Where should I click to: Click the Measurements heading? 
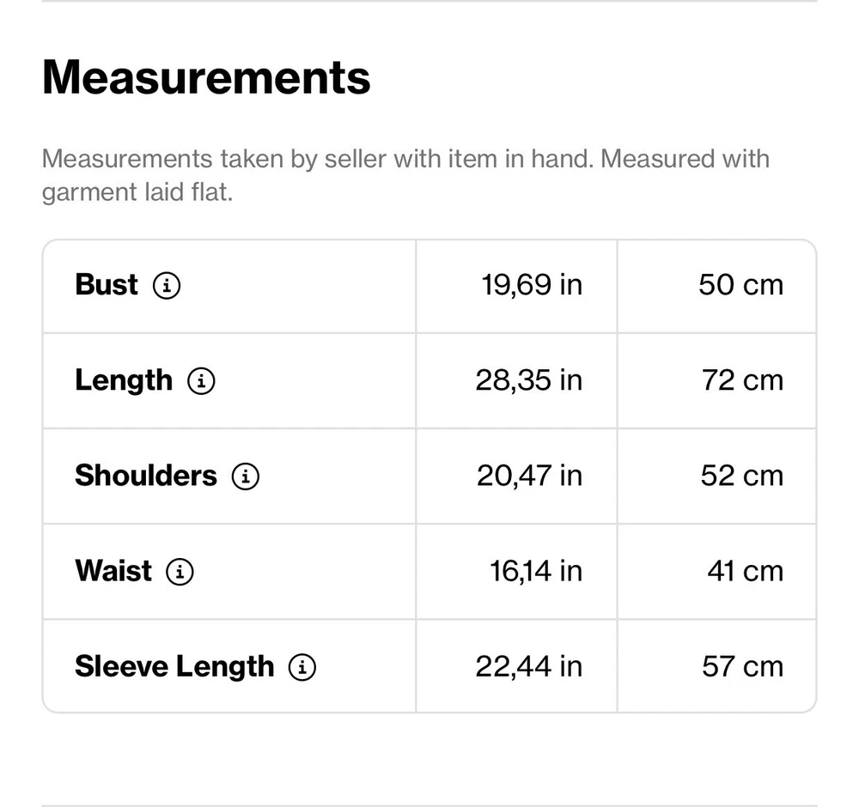tap(206, 77)
